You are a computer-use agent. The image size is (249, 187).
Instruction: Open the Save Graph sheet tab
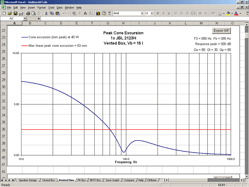tap(112, 180)
